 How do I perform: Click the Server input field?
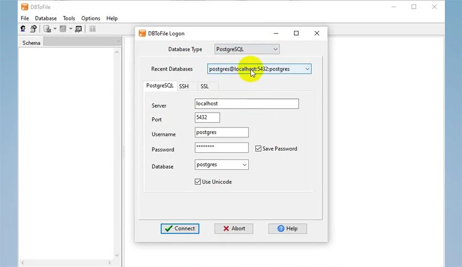246,104
